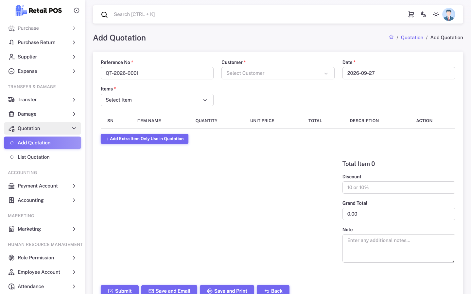This screenshot has height=294, width=471.
Task: Click the Payment Account bank icon
Action: pyautogui.click(x=11, y=186)
